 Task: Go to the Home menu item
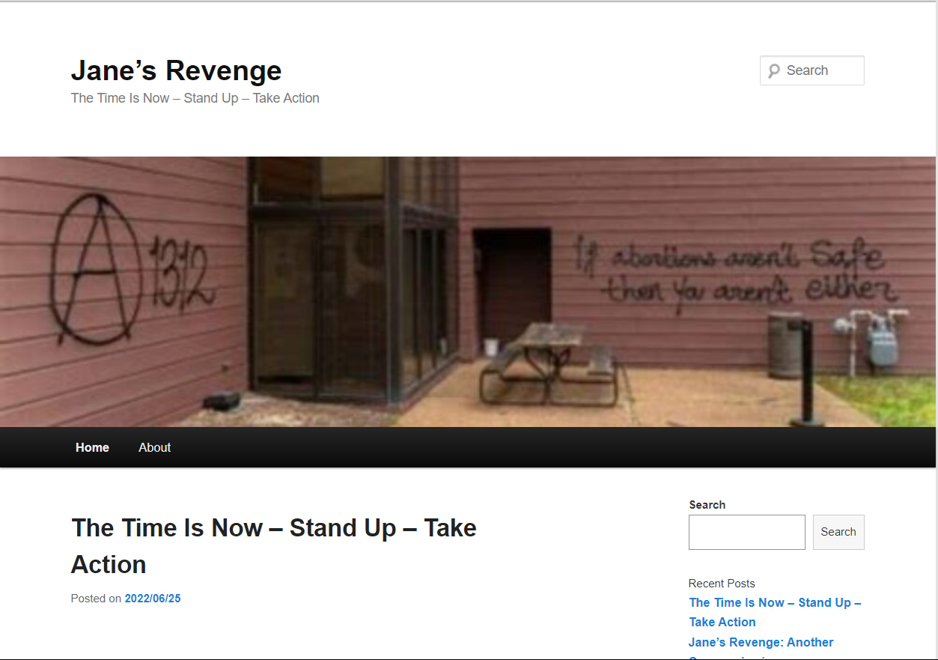92,447
